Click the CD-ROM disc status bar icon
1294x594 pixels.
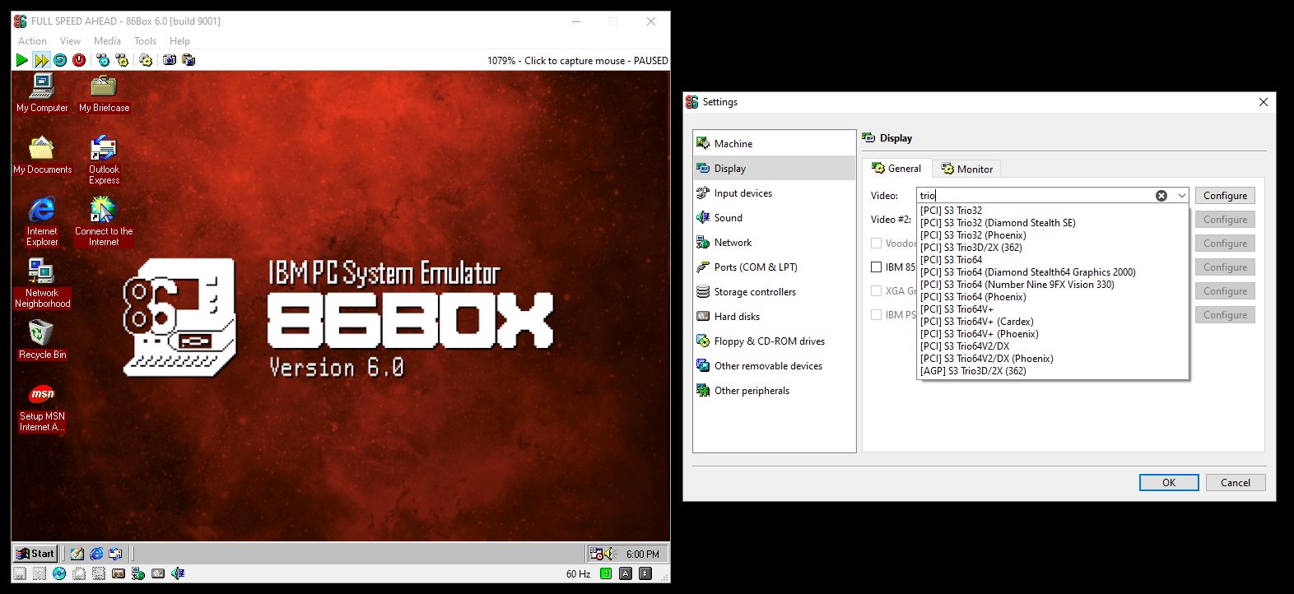[59, 573]
